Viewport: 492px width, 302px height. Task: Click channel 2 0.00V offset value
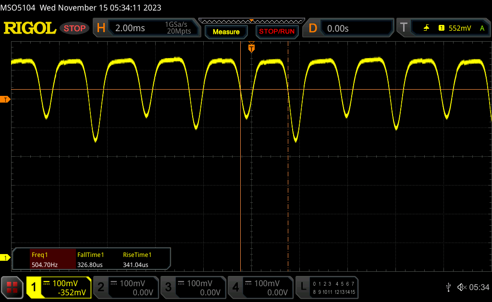143,292
